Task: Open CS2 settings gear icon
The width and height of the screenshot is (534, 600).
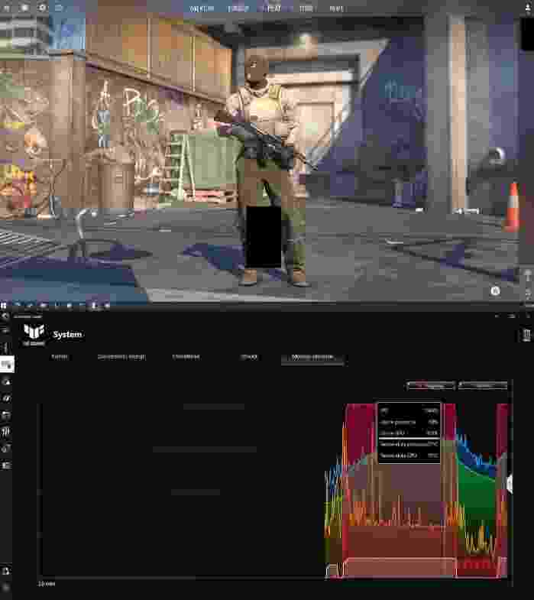Action: (43, 8)
